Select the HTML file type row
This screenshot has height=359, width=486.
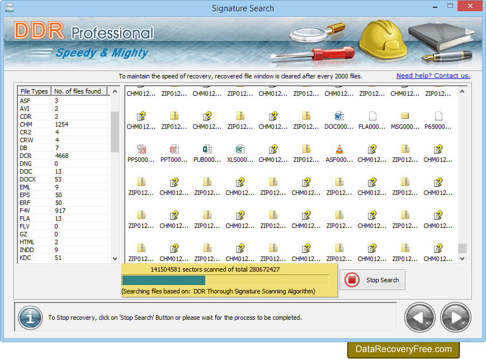coord(64,242)
